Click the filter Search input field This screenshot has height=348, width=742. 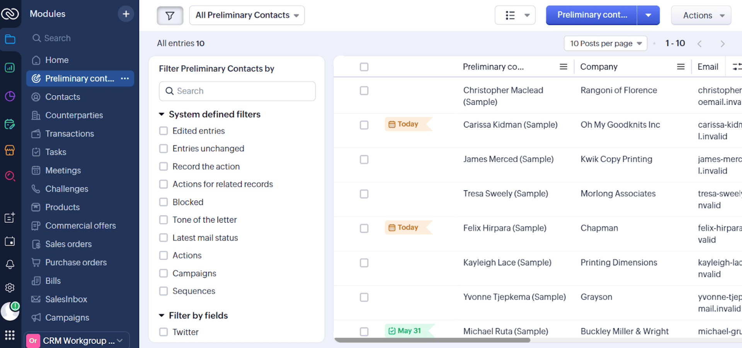coord(237,91)
